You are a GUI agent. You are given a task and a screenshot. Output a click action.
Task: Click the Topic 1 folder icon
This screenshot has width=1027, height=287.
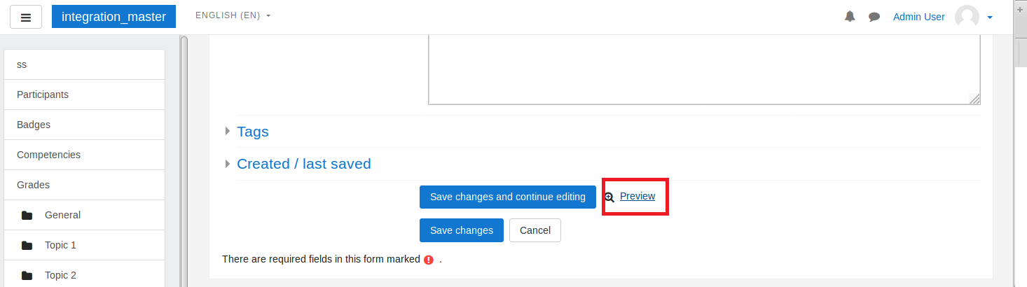click(27, 246)
